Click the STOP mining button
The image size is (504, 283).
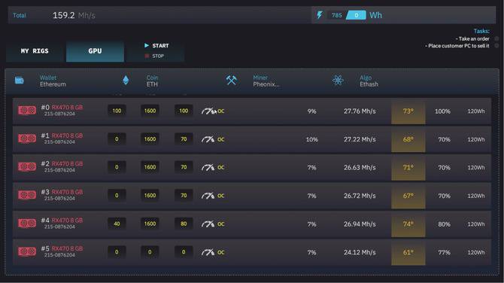click(x=155, y=56)
